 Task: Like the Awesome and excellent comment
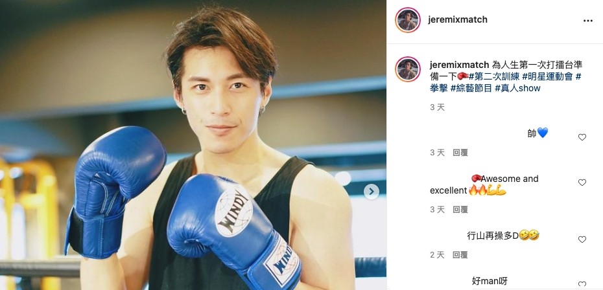[582, 183]
